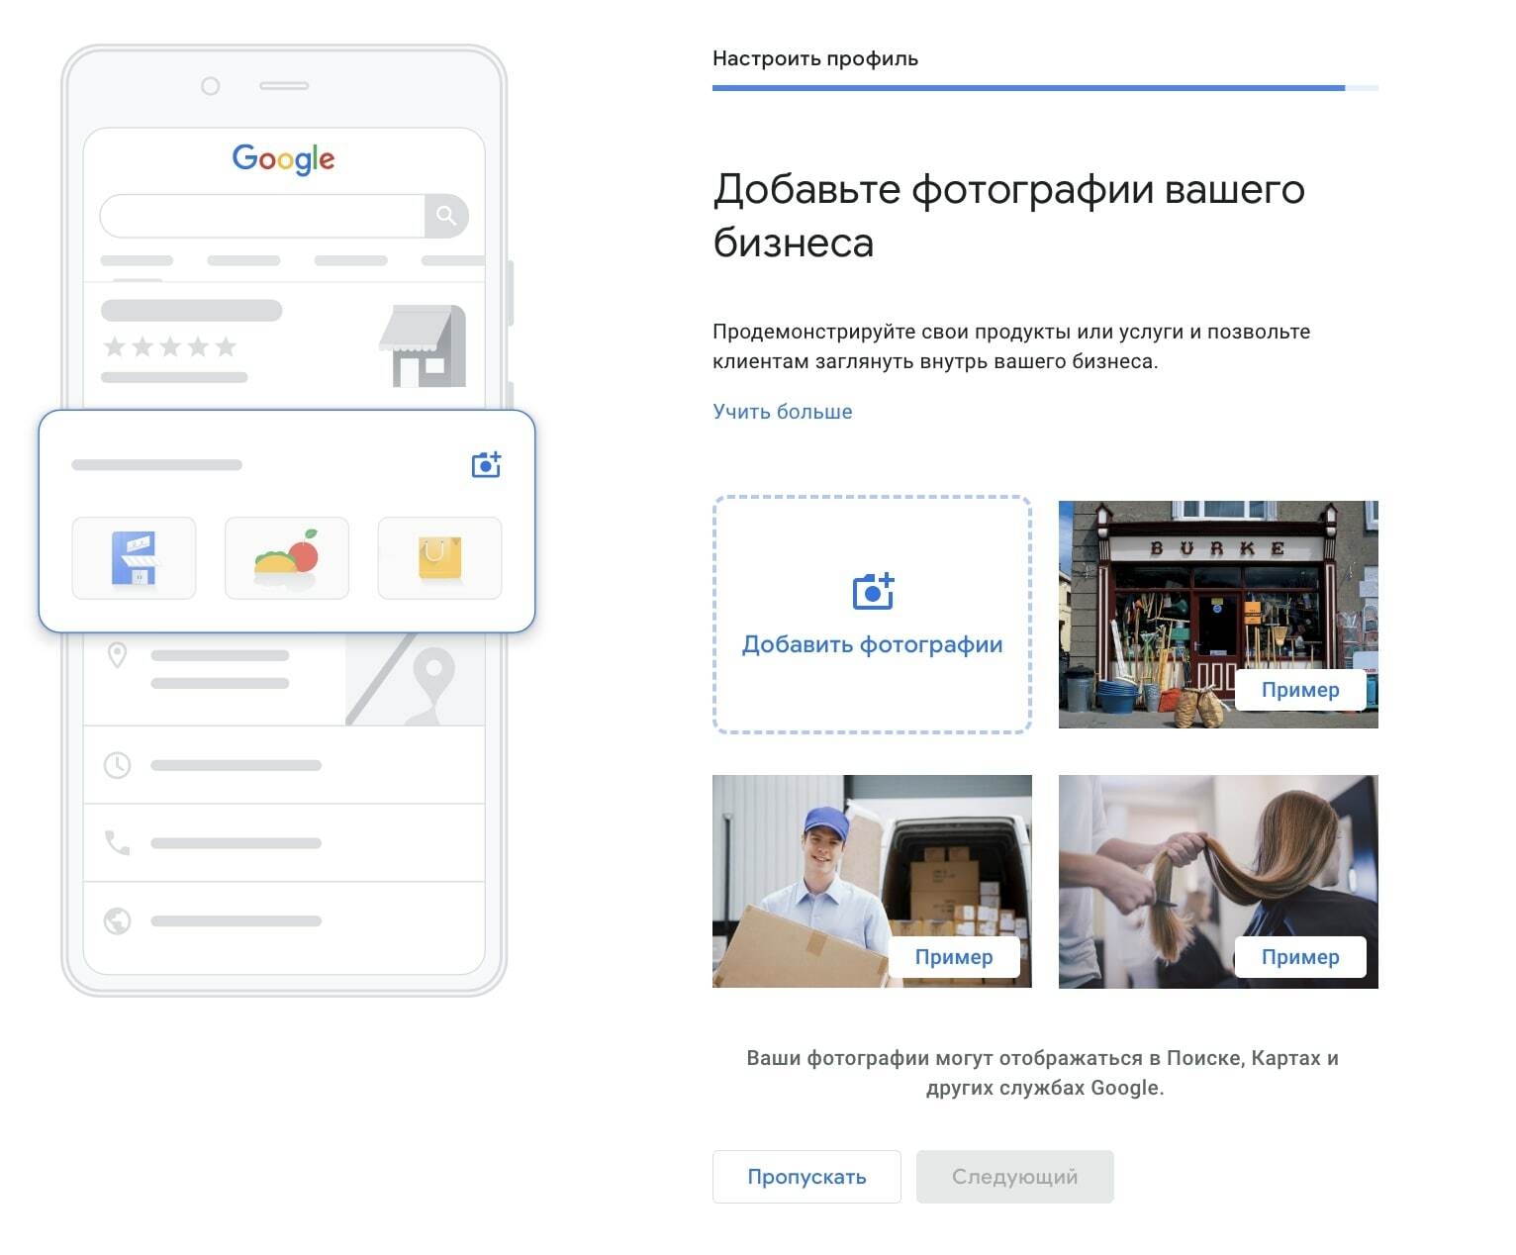Viewport: 1516px width, 1255px height.
Task: Click the taco and apple food icon
Action: tap(287, 558)
